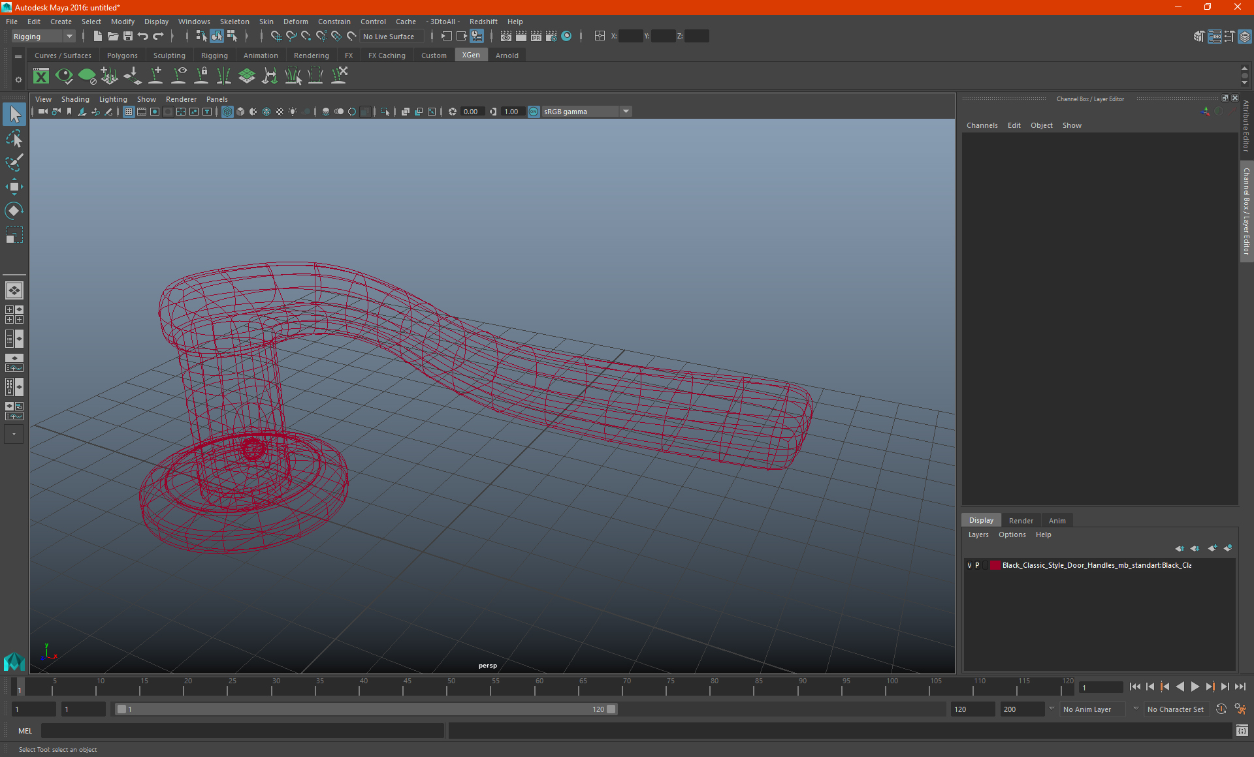Select the Paint Selection tool in the toolbox
Viewport: 1254px width, 757px height.
tap(14, 162)
